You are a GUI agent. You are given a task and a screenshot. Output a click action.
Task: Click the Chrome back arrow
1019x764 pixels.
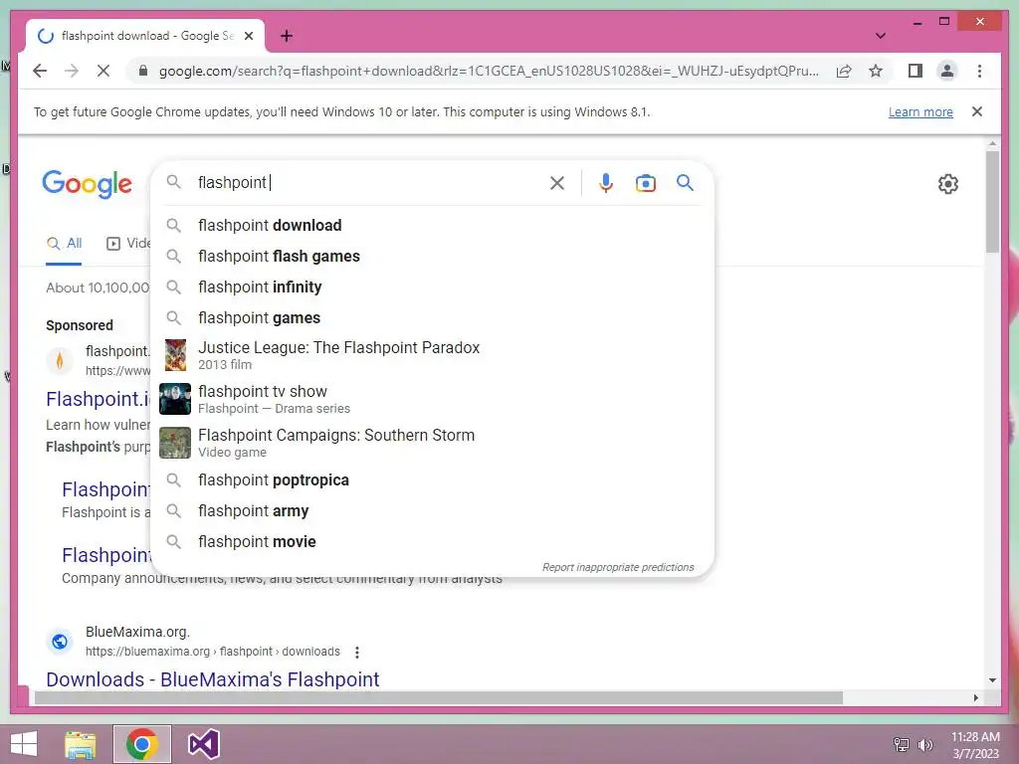pyautogui.click(x=40, y=71)
